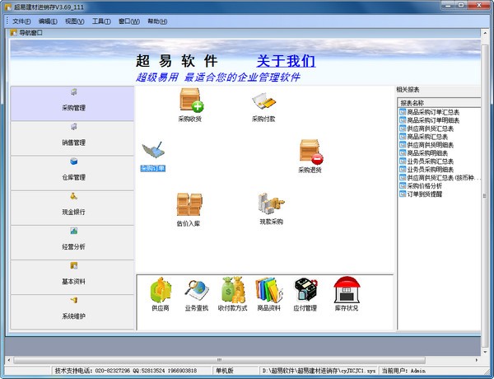Image resolution: width=494 pixels, height=379 pixels.
Task: Select 基本资料 in the sidebar
Action: click(72, 277)
